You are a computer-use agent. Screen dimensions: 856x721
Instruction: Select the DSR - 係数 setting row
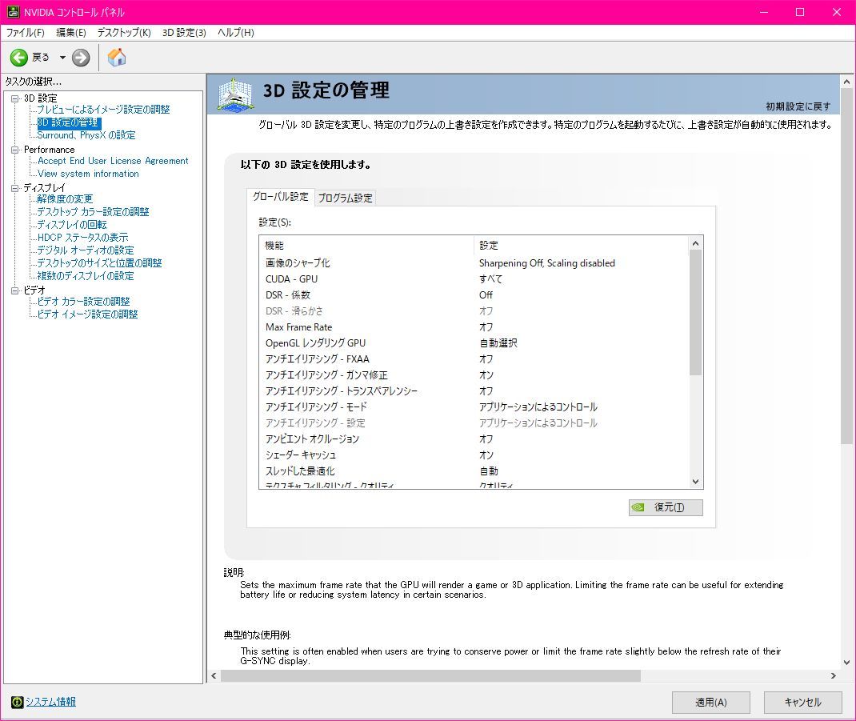(x=474, y=295)
